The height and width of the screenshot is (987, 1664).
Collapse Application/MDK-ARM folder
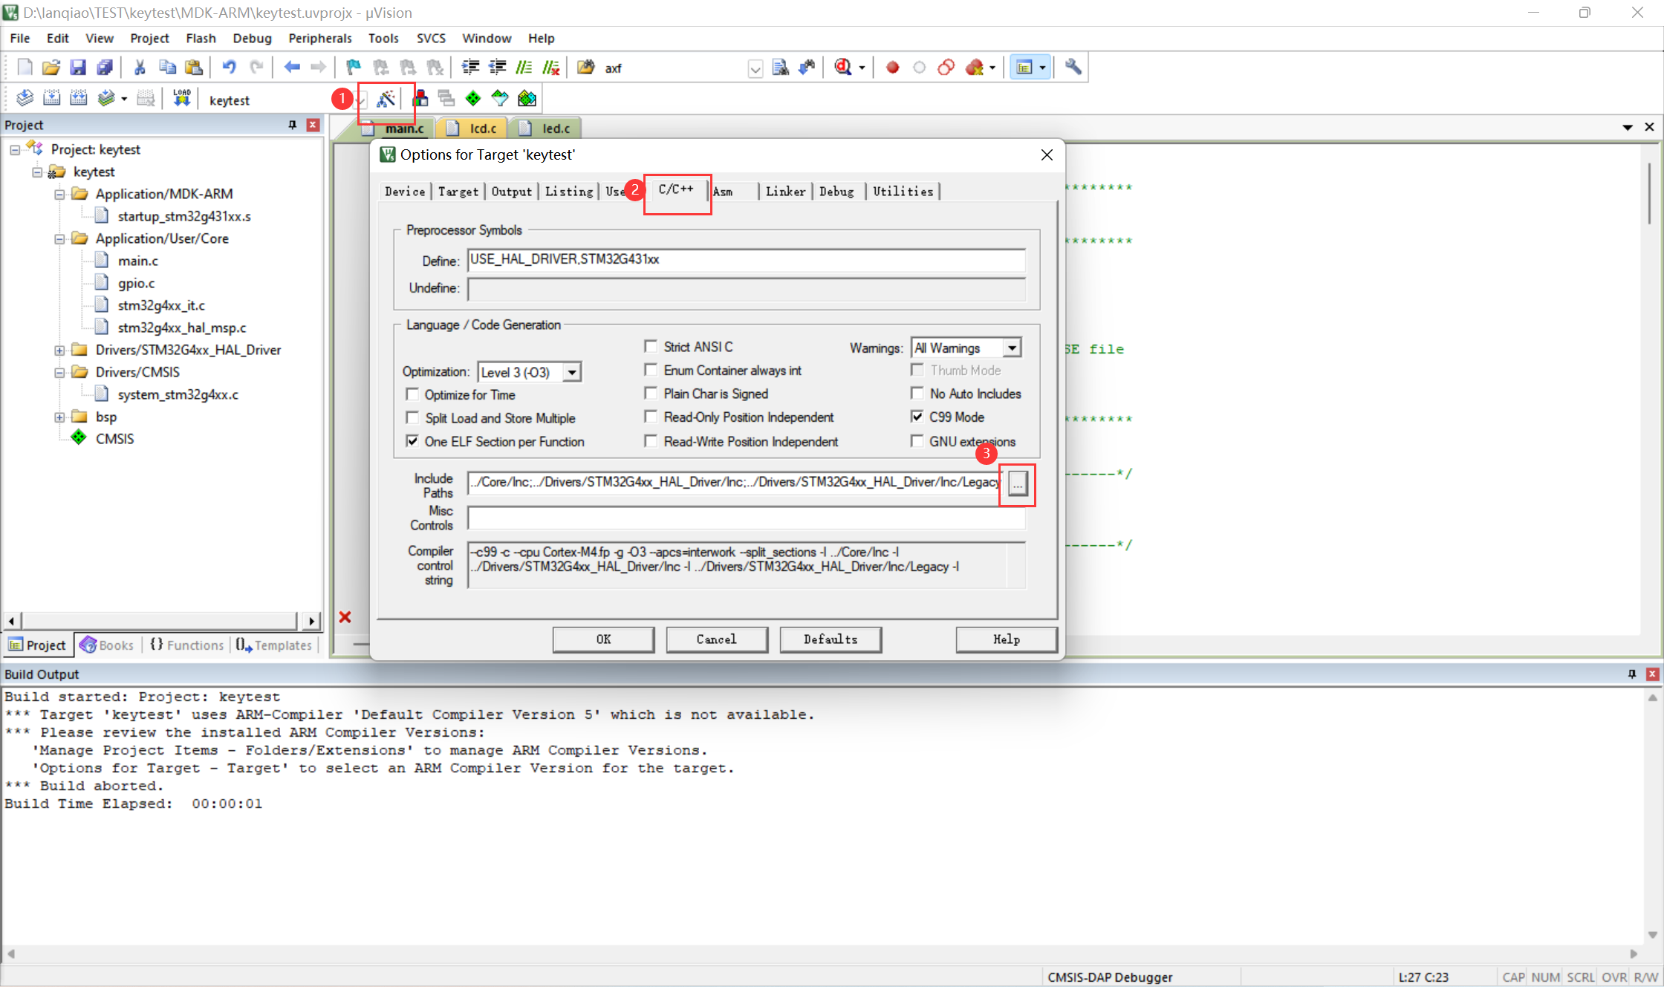click(x=59, y=194)
